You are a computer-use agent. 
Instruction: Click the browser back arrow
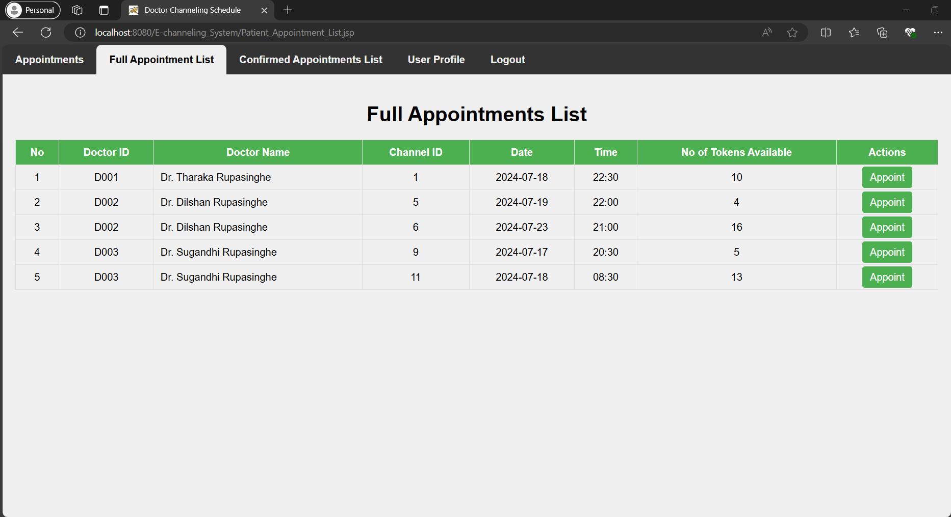click(x=18, y=33)
